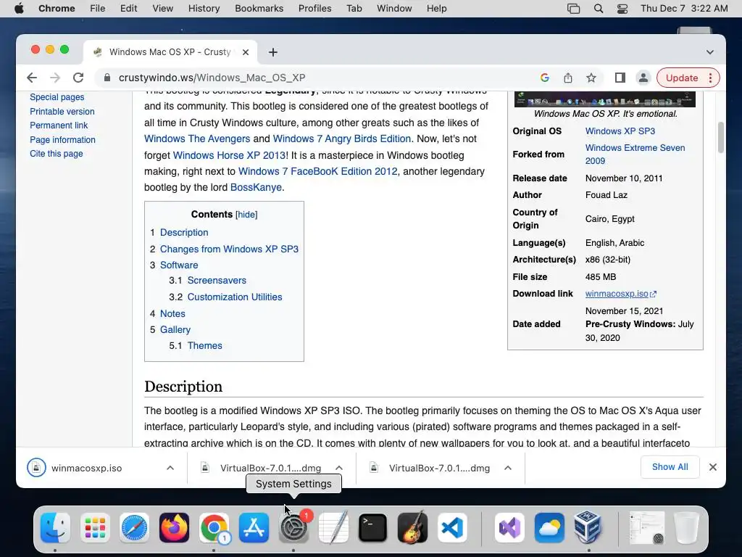Launch VirtualBox from the Dock

click(588, 527)
